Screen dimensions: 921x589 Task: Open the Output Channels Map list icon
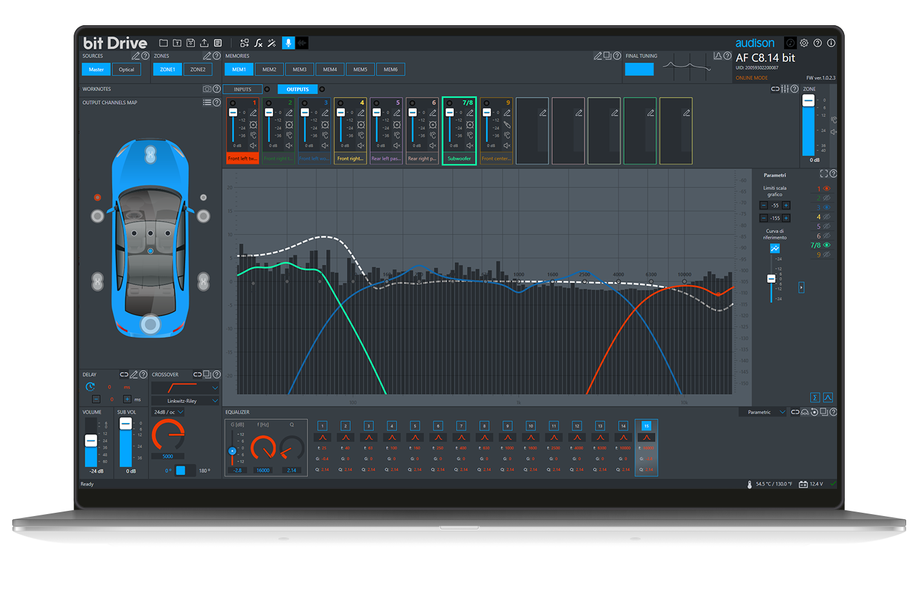click(x=207, y=102)
